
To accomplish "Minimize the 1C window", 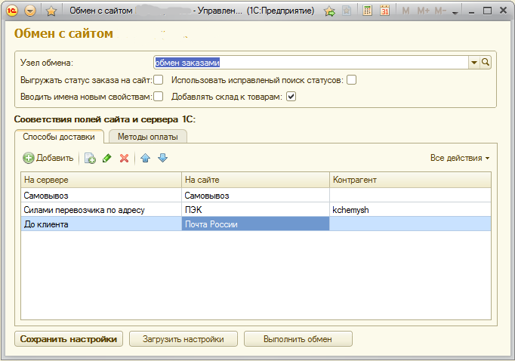I will tap(472, 11).
